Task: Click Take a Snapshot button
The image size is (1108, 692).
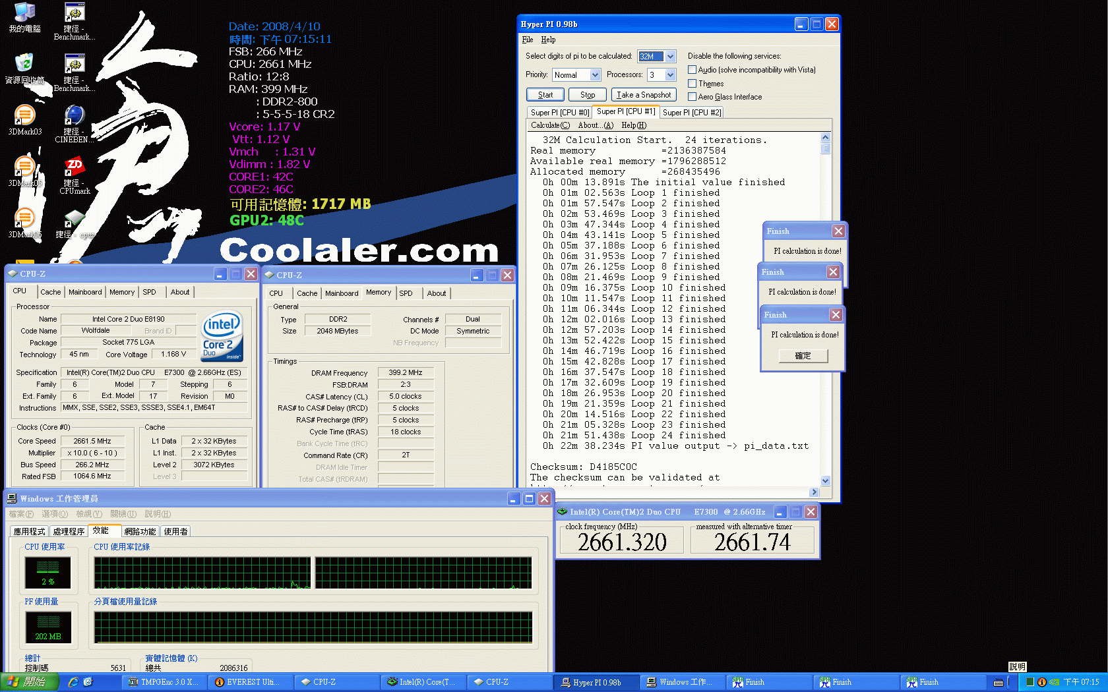Action: click(644, 95)
